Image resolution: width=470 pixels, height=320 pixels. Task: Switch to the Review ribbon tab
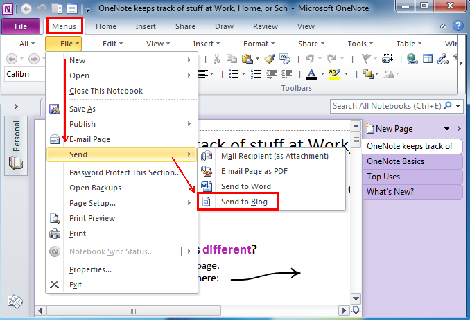coord(266,26)
